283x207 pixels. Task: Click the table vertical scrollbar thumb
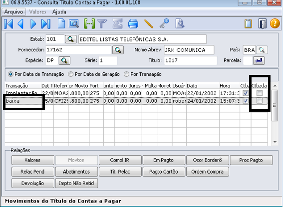point(275,105)
